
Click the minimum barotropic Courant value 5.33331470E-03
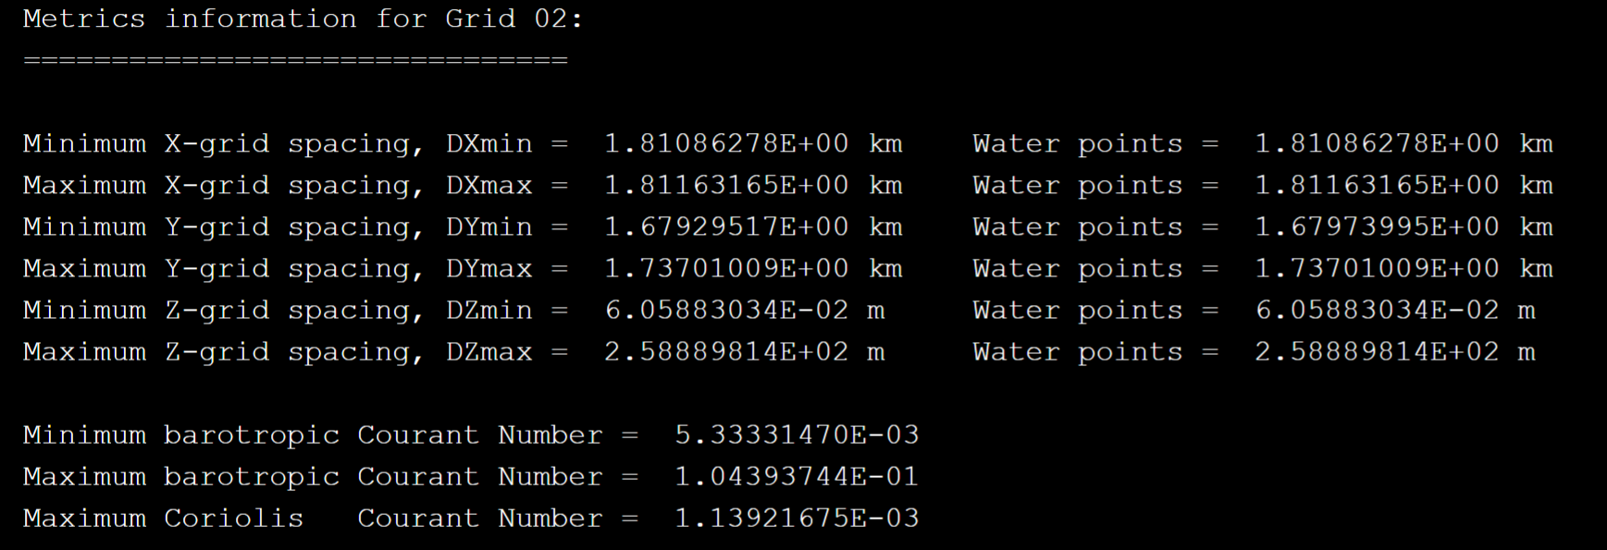pos(797,434)
